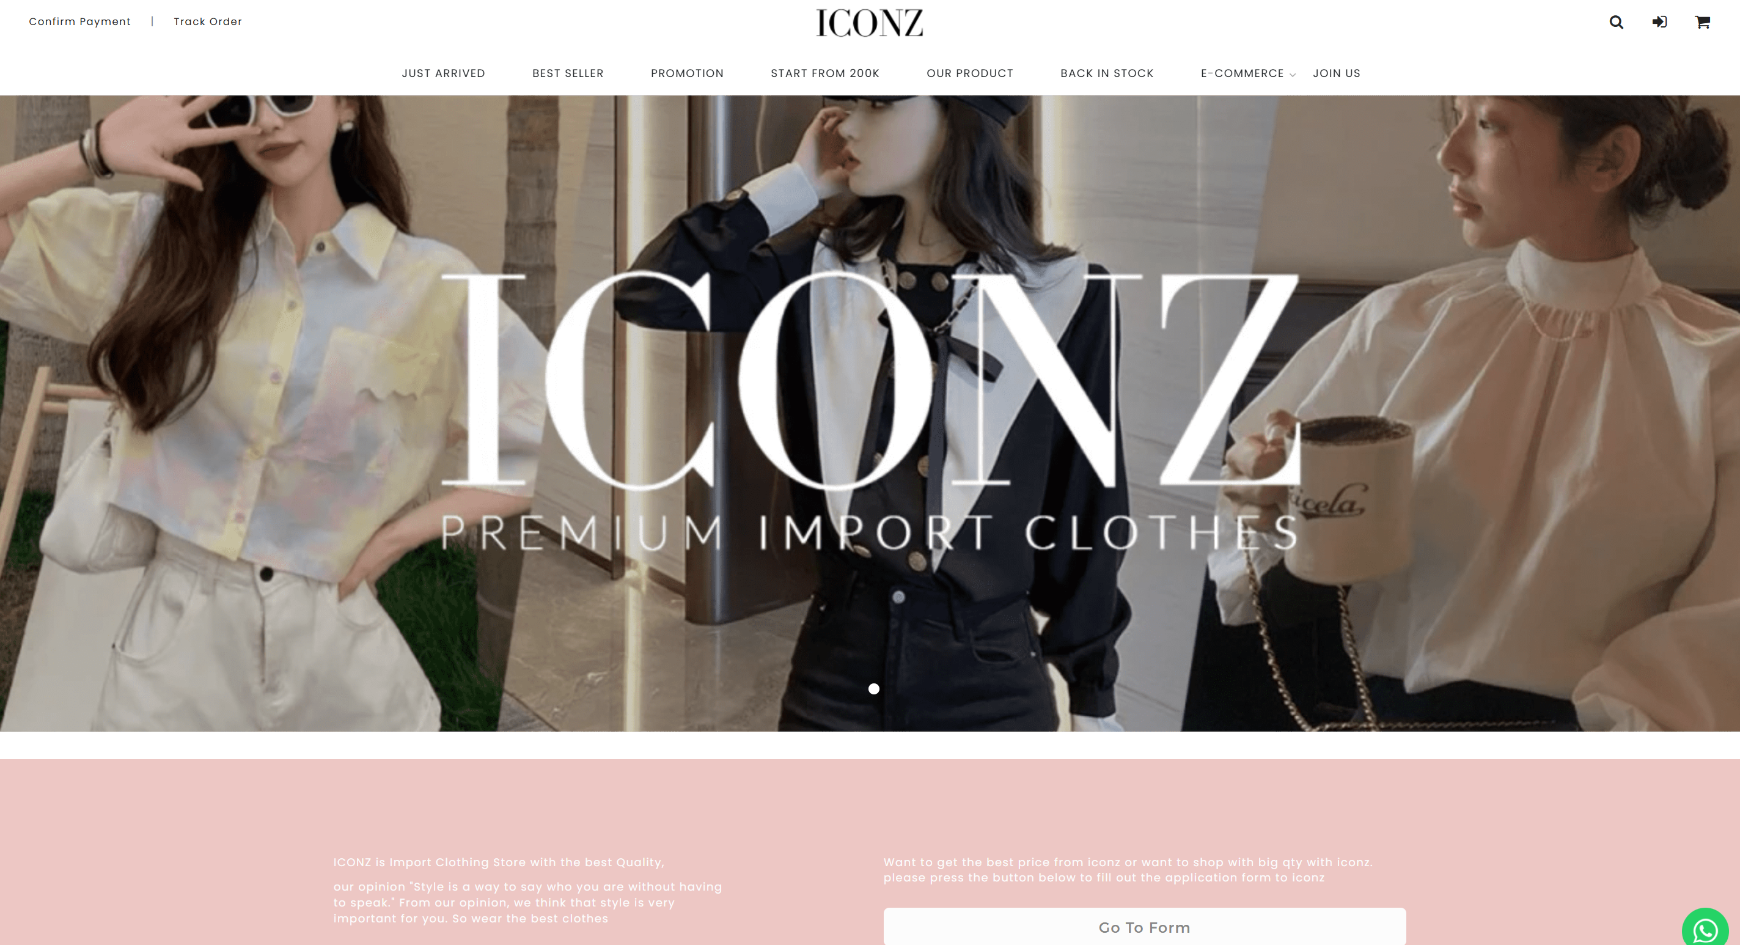This screenshot has height=945, width=1740.
Task: Expand the E-COMMERCE dropdown chevron
Action: tap(1292, 75)
